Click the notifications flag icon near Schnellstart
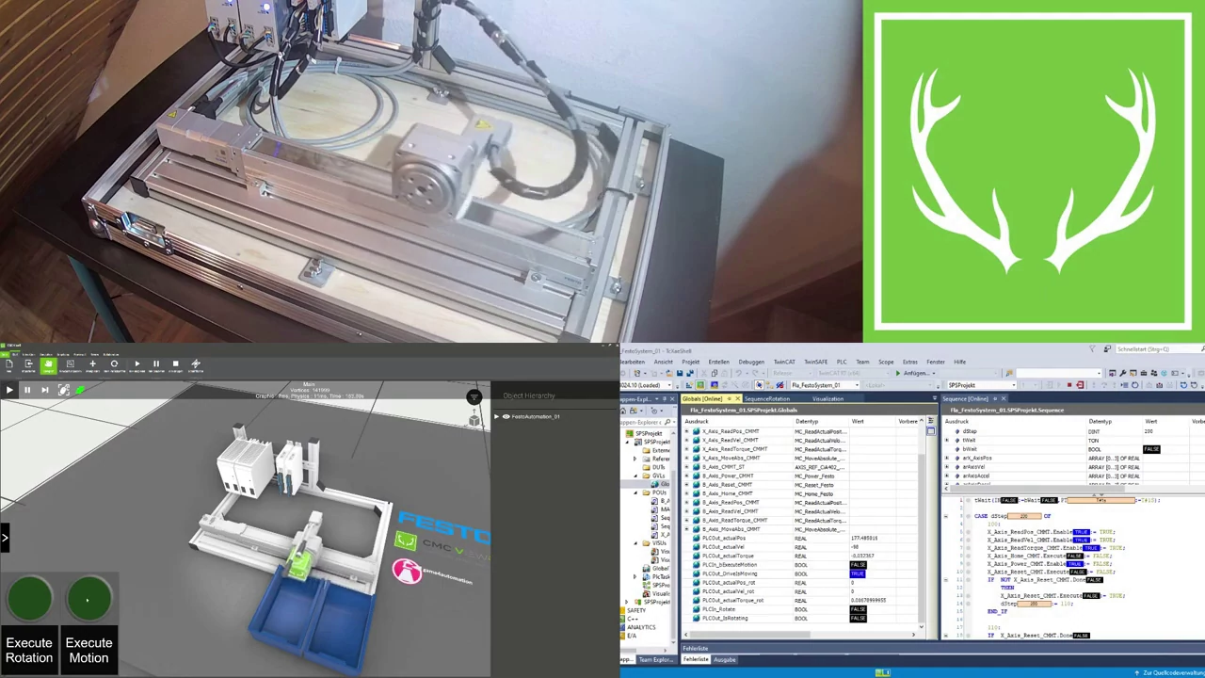This screenshot has height=678, width=1205. [1093, 349]
